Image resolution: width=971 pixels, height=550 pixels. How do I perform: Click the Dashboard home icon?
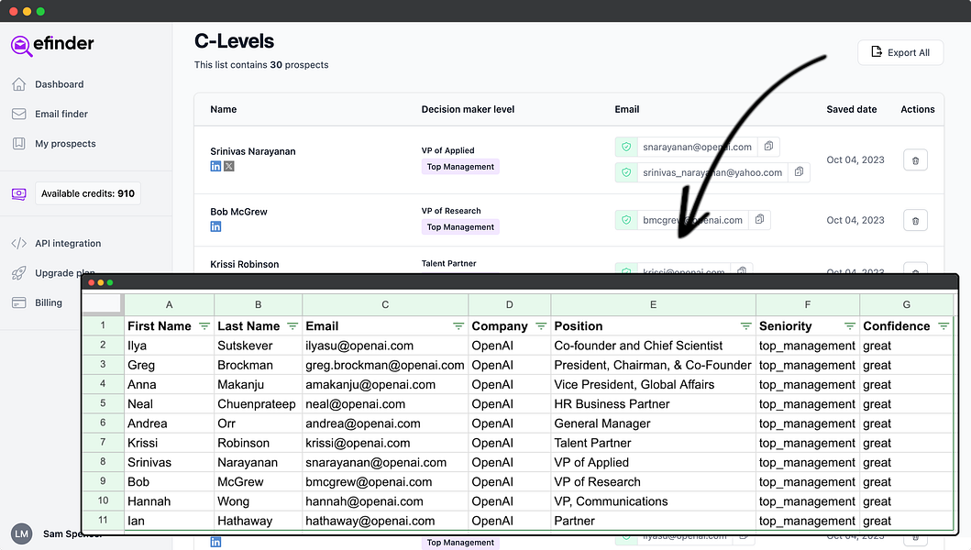[19, 84]
